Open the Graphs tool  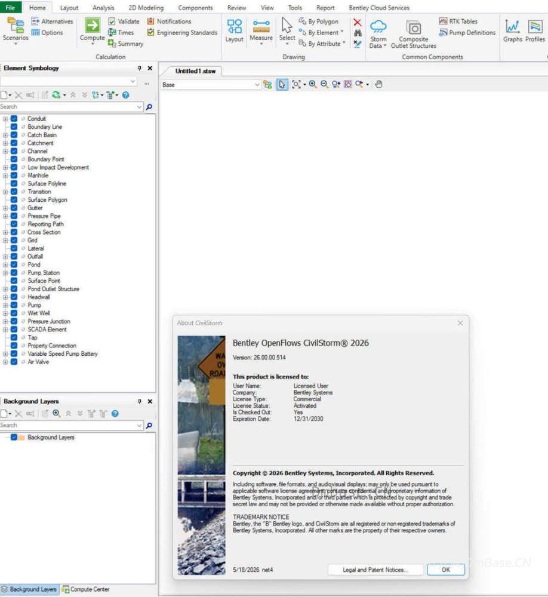coord(513,30)
